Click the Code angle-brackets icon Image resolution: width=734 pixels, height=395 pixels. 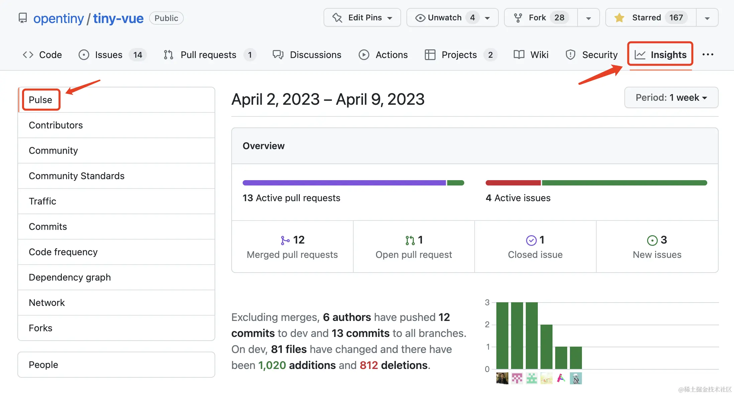28,55
